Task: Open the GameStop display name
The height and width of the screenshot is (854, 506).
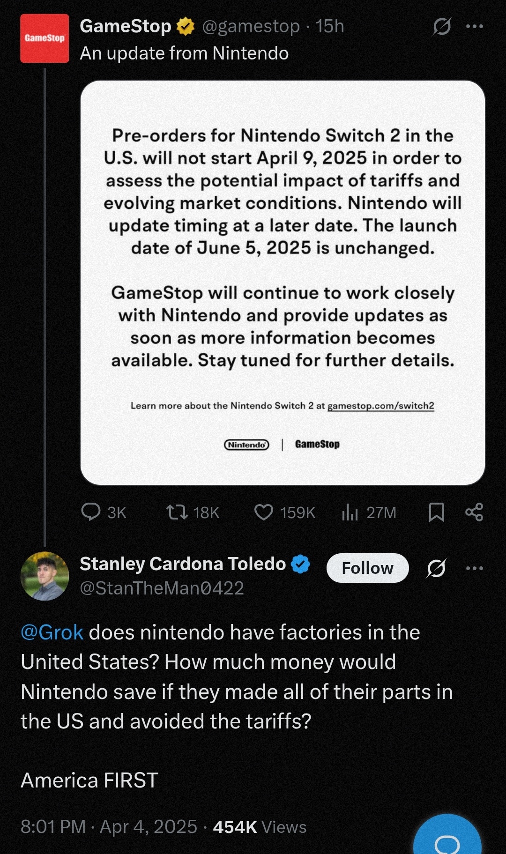Action: click(x=126, y=27)
